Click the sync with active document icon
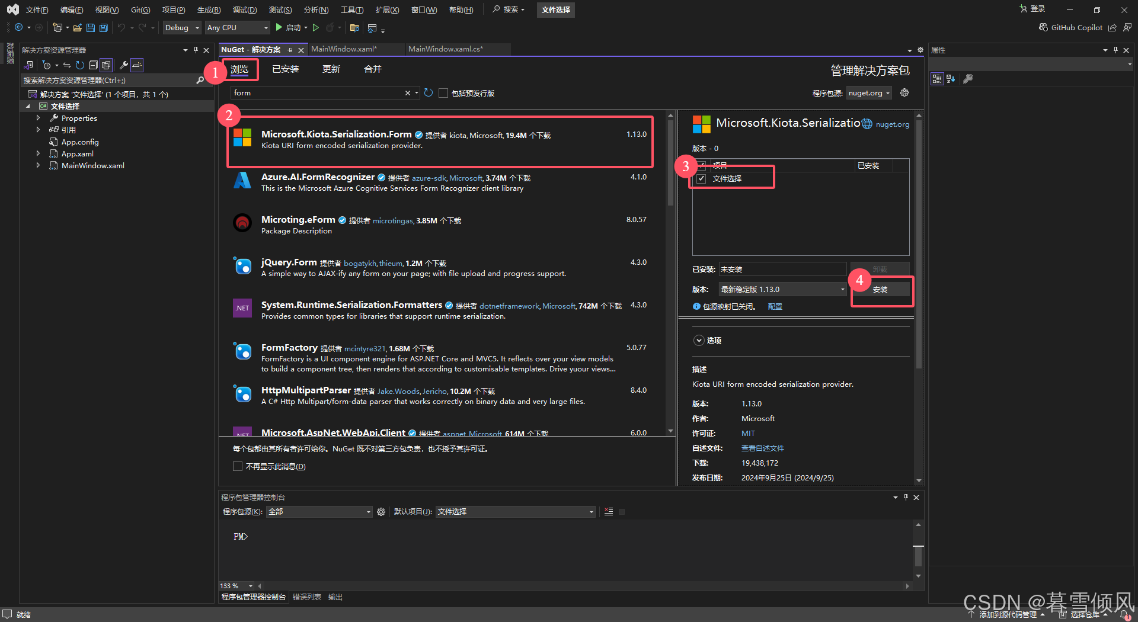Image resolution: width=1138 pixels, height=622 pixels. click(67, 65)
